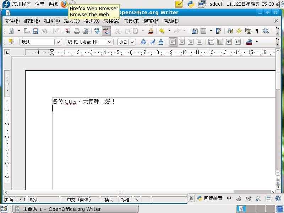The image size is (284, 213).
Task: Open the font name dropdown AR PL UMing HK
Action: 110,42
